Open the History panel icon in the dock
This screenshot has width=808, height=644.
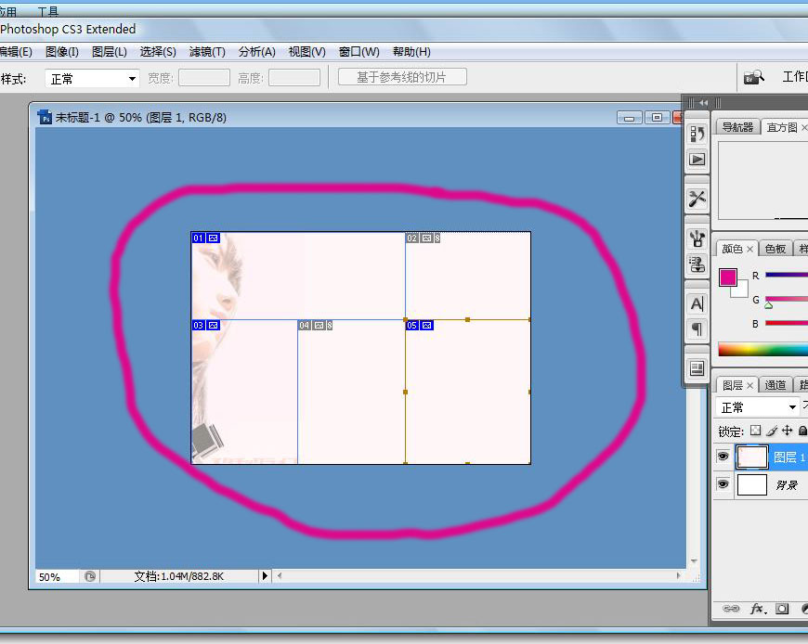(697, 134)
